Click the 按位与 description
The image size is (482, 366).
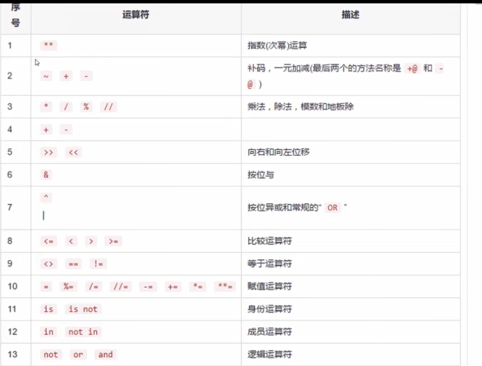coord(261,175)
